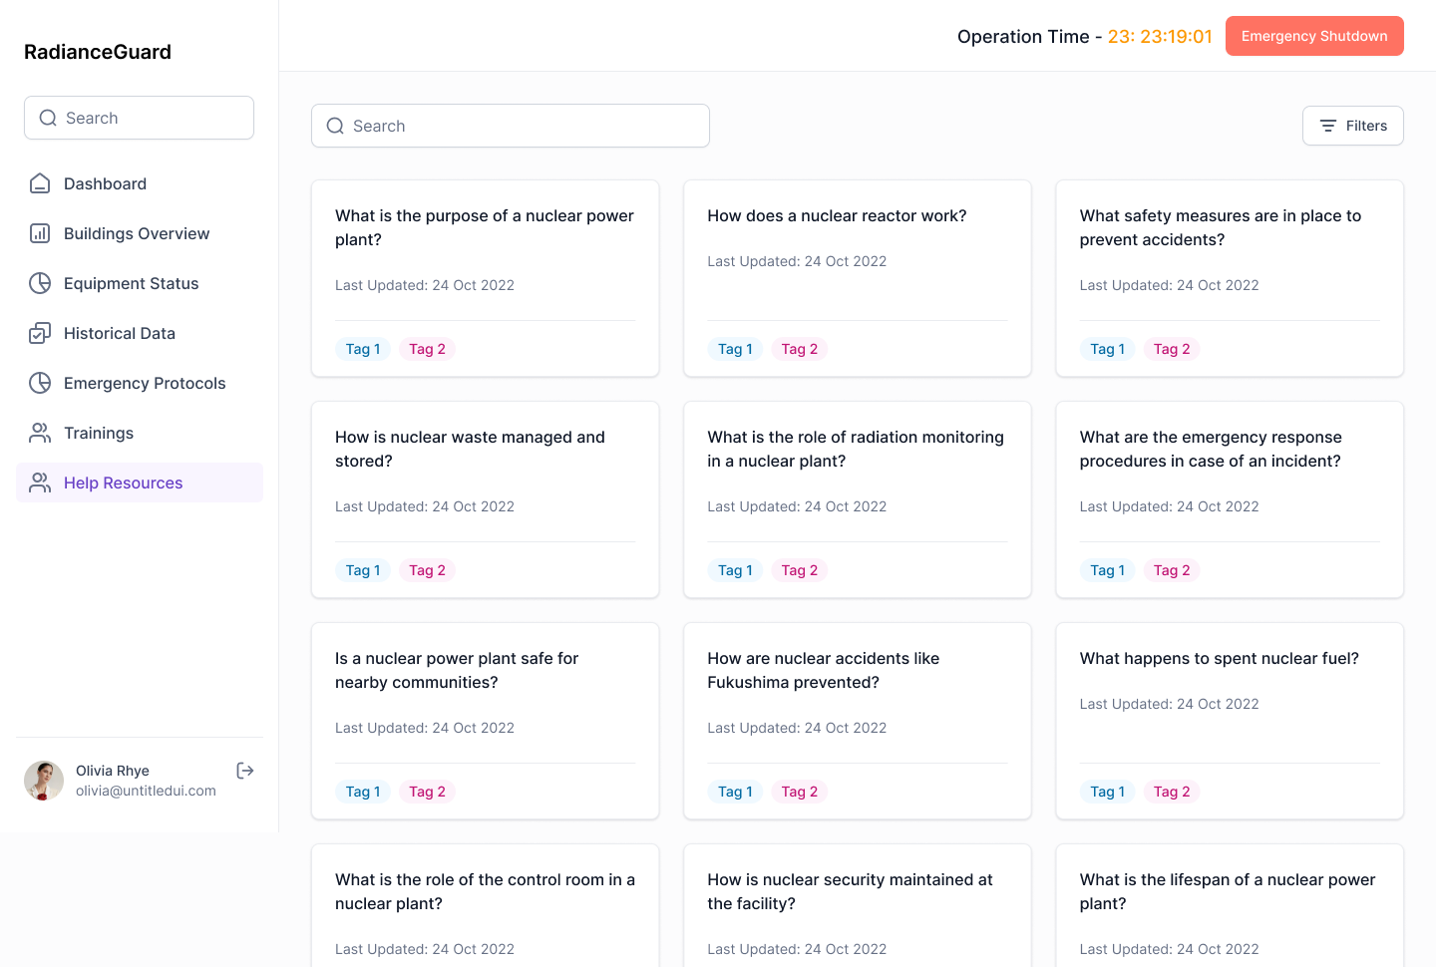Select Tag 2 on the spent nuclear fuel card
The height and width of the screenshot is (967, 1436).
(1172, 792)
